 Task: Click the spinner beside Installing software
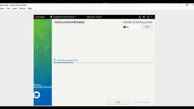pyautogui.click(x=55, y=60)
